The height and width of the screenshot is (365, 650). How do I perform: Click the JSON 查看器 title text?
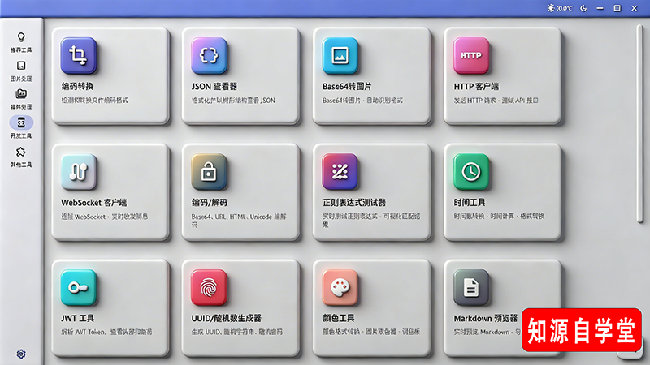coord(214,87)
